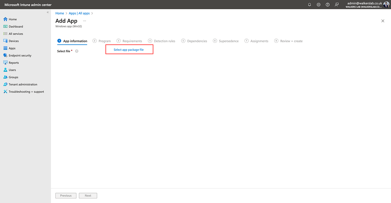391x203 pixels.
Task: Click the Home icon in sidebar
Action: (5, 19)
